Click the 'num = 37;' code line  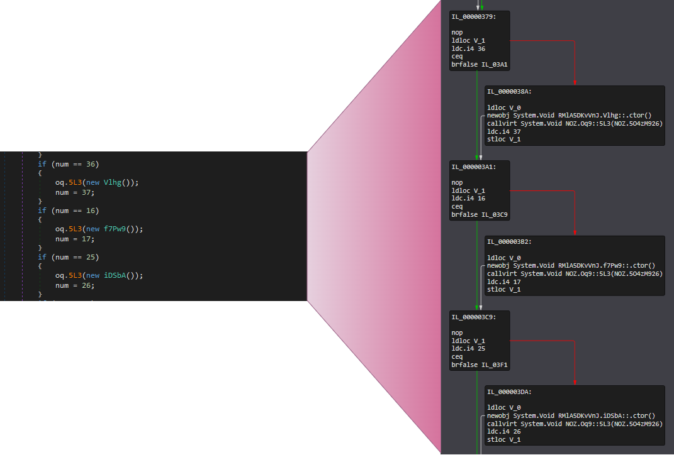pos(74,192)
